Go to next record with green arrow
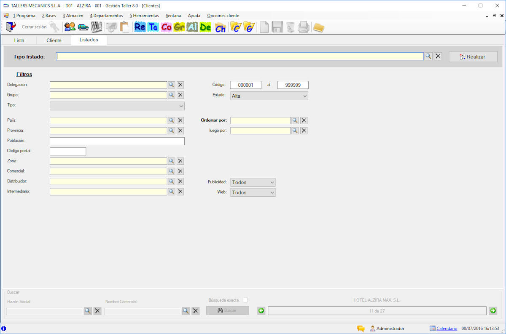 [x=493, y=311]
